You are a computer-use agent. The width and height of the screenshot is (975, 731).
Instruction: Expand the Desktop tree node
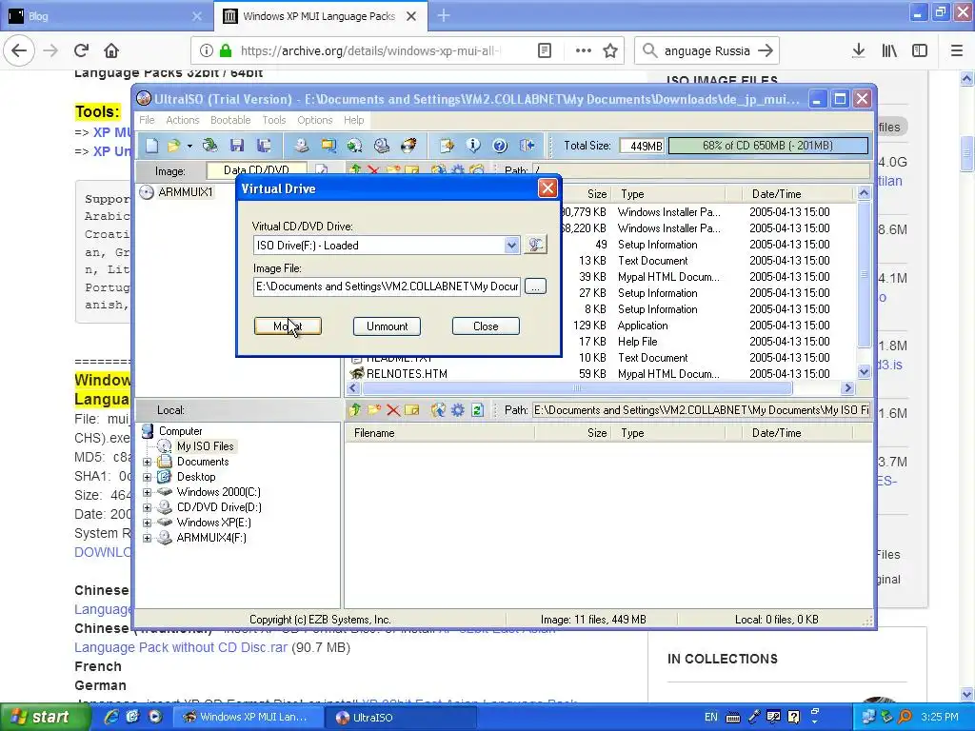[148, 478]
